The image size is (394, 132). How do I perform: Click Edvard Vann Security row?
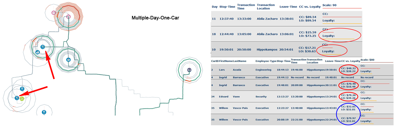click(264, 97)
